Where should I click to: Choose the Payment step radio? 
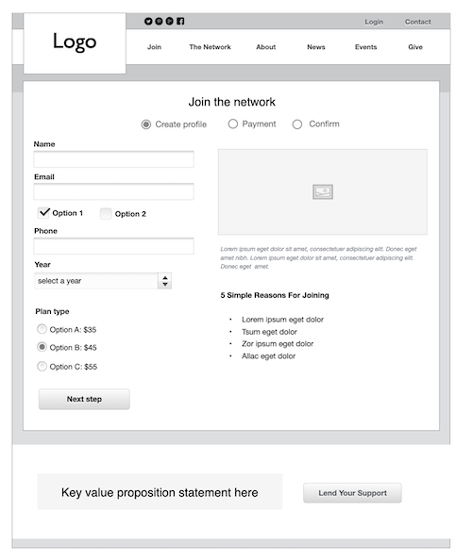coord(233,124)
